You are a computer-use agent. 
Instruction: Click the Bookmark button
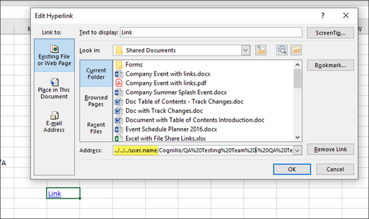point(331,65)
